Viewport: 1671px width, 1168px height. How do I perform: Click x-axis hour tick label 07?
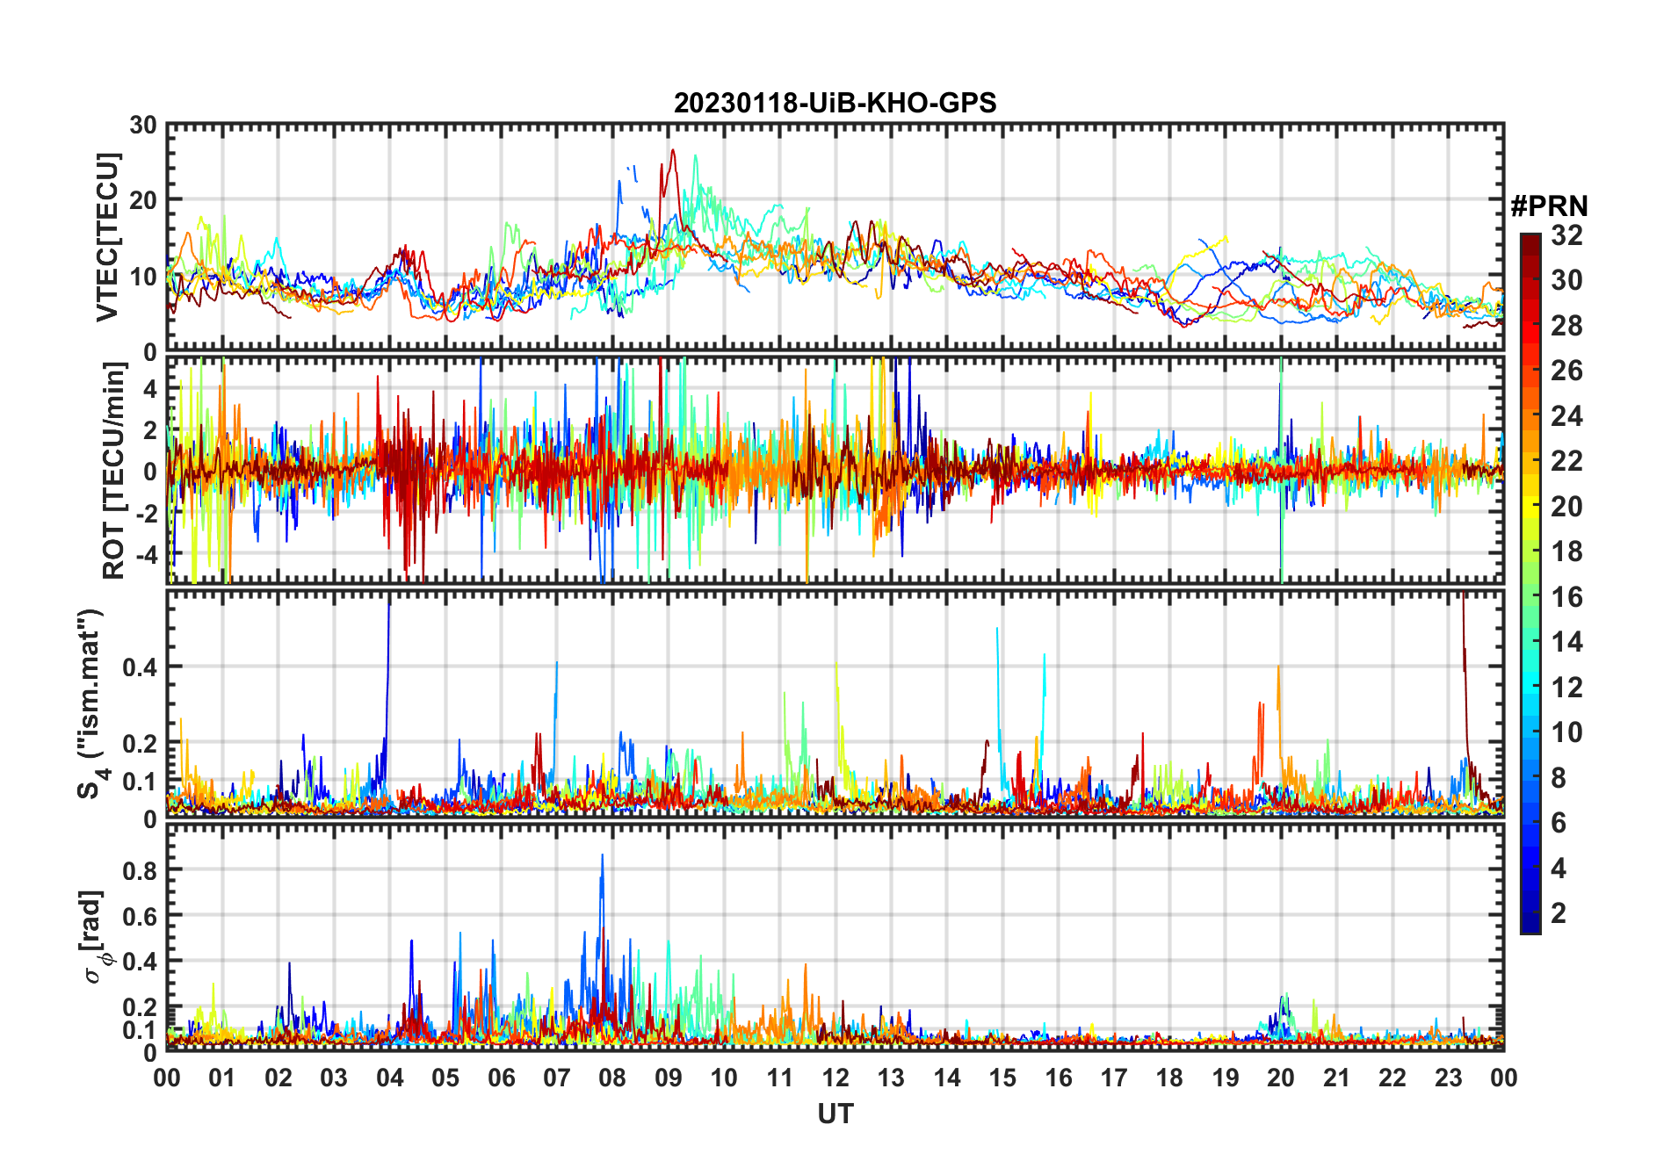coord(557,1078)
